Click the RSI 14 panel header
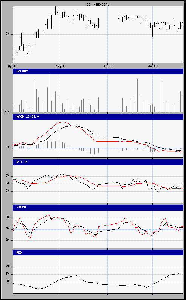Screen dimensions: 186x300 pyautogui.click(x=98, y=162)
